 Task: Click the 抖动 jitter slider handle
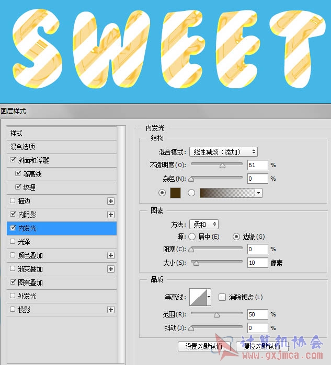(191, 328)
